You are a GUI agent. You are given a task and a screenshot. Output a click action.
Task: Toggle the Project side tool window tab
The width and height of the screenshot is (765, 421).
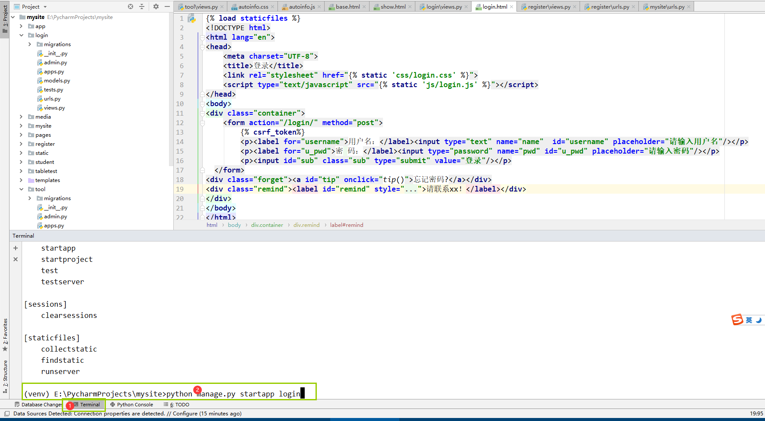(x=5, y=19)
